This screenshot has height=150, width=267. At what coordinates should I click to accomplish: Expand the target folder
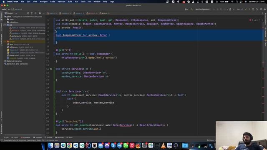click(5, 42)
